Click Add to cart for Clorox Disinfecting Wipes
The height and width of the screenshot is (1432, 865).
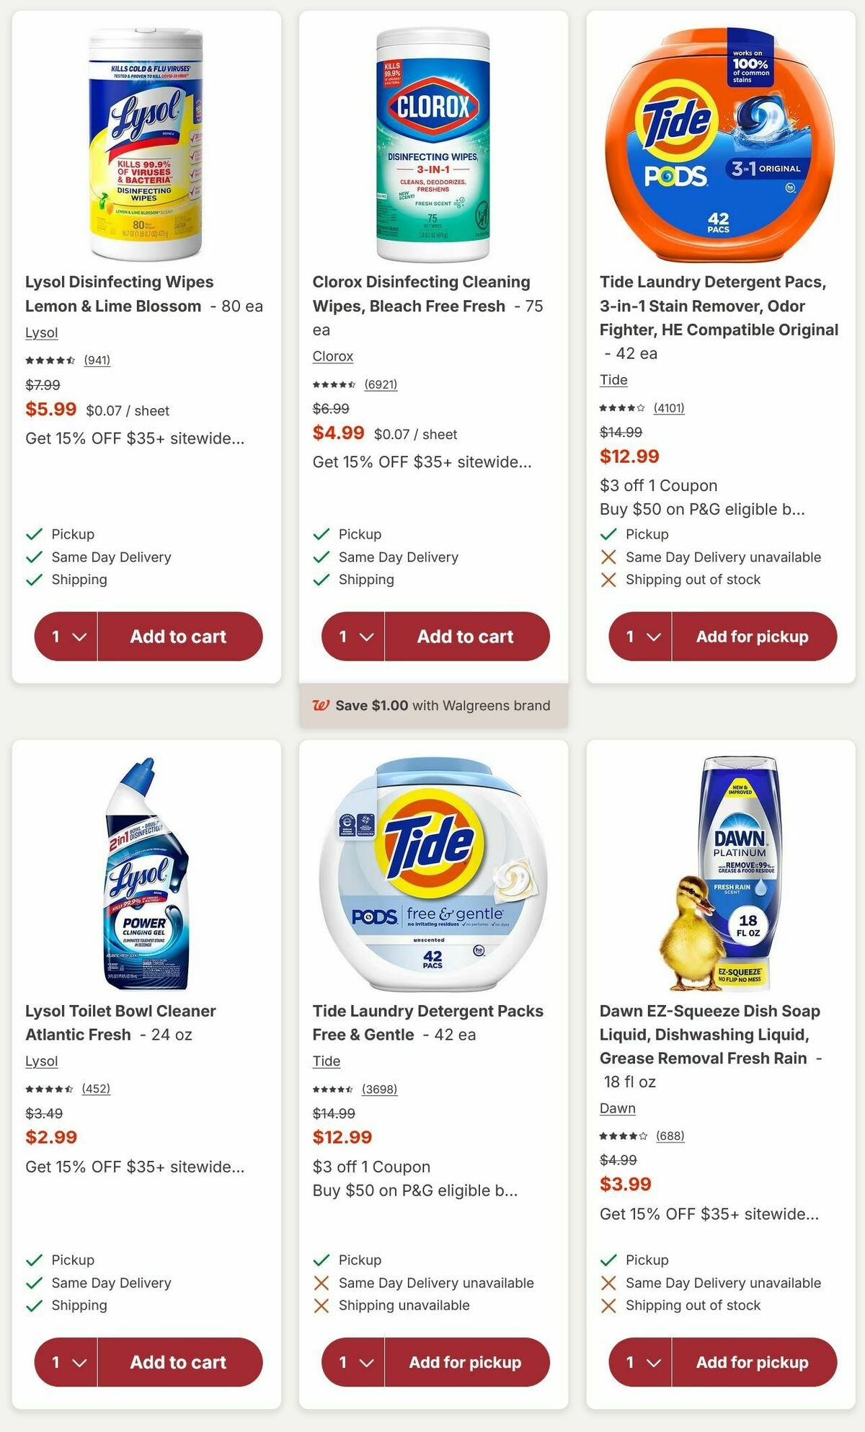[x=464, y=636]
